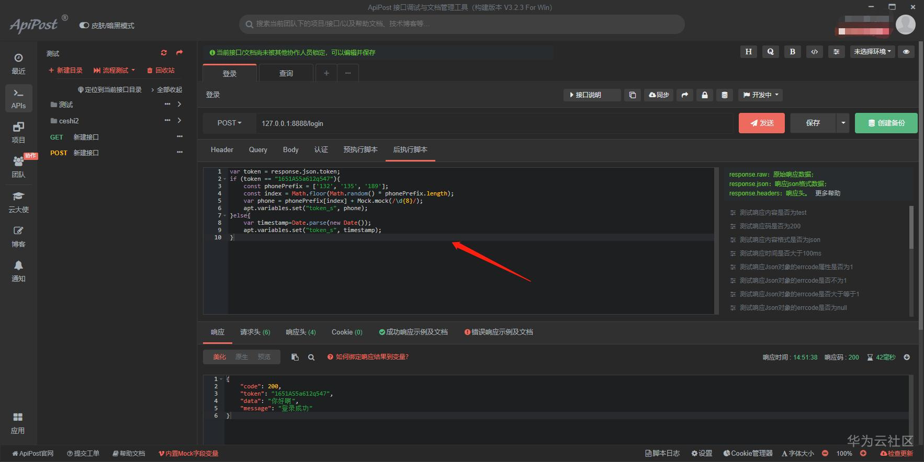Switch to the Header tab
This screenshot has width=924, height=462.
pyautogui.click(x=222, y=150)
